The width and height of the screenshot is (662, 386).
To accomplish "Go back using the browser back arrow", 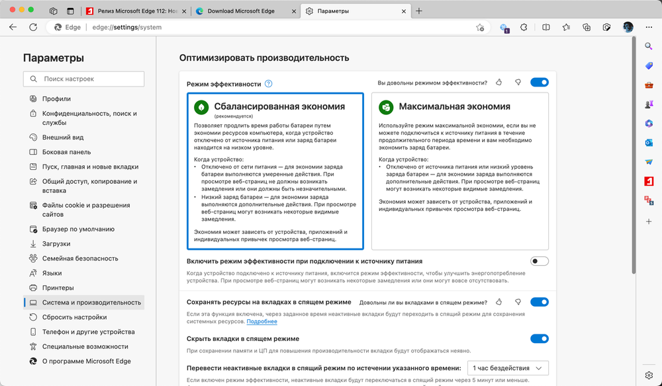I will [x=13, y=27].
